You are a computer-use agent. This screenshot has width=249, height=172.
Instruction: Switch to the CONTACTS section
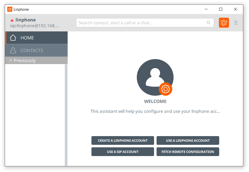tap(36, 51)
